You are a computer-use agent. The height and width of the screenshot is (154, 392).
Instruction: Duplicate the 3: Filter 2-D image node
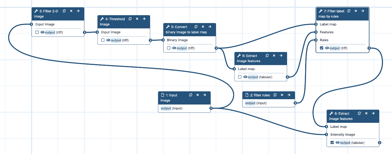(x=64, y=11)
